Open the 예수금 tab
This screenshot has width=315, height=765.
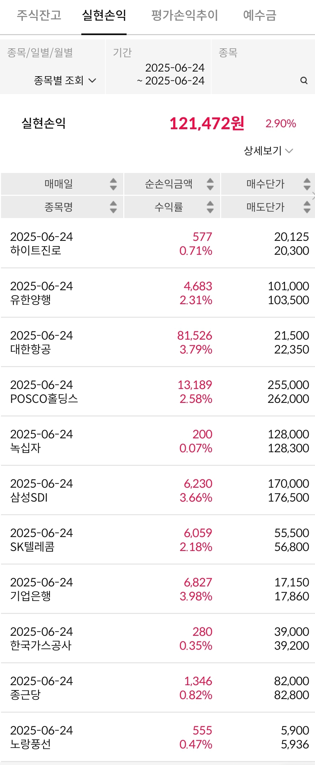pyautogui.click(x=259, y=15)
